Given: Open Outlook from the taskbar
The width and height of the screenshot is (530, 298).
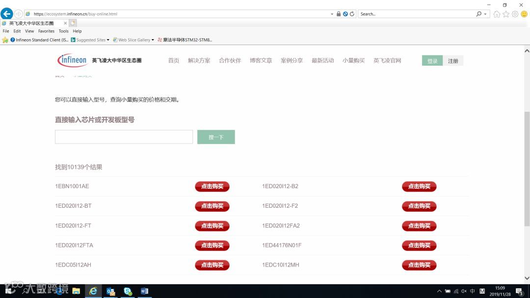Looking at the screenshot, I should coord(110,291).
